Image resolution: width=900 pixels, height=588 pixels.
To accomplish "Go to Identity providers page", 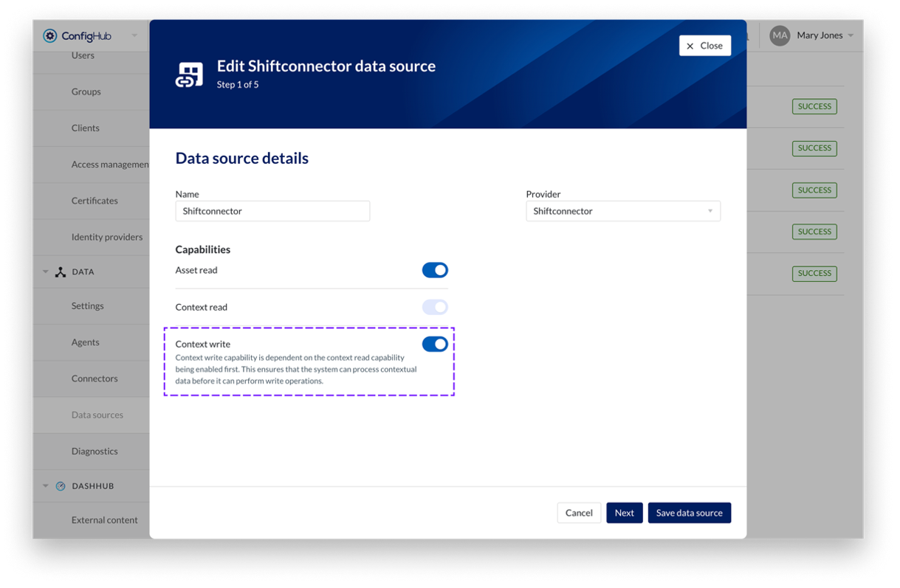I will pos(107,237).
